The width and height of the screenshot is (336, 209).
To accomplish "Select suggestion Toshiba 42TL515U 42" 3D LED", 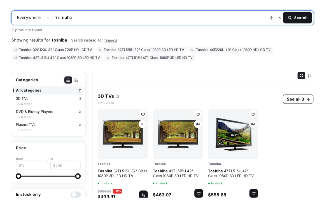I will pyautogui.click(x=57, y=58).
